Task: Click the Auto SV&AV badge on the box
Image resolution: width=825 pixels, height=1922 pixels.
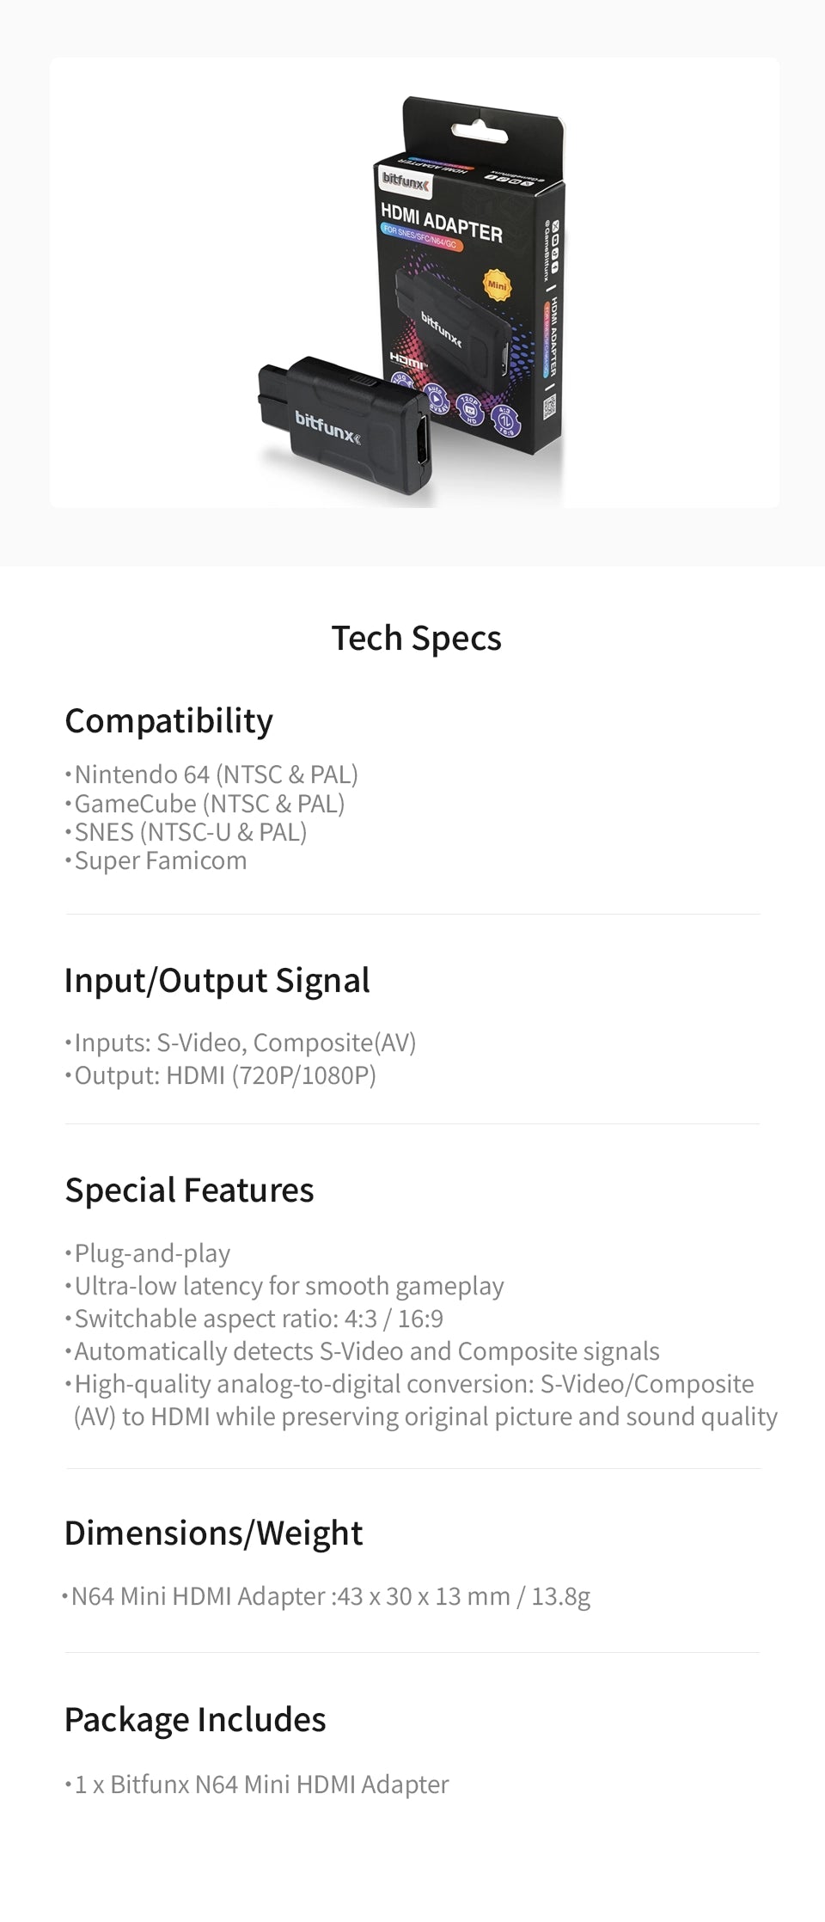Action: (435, 398)
